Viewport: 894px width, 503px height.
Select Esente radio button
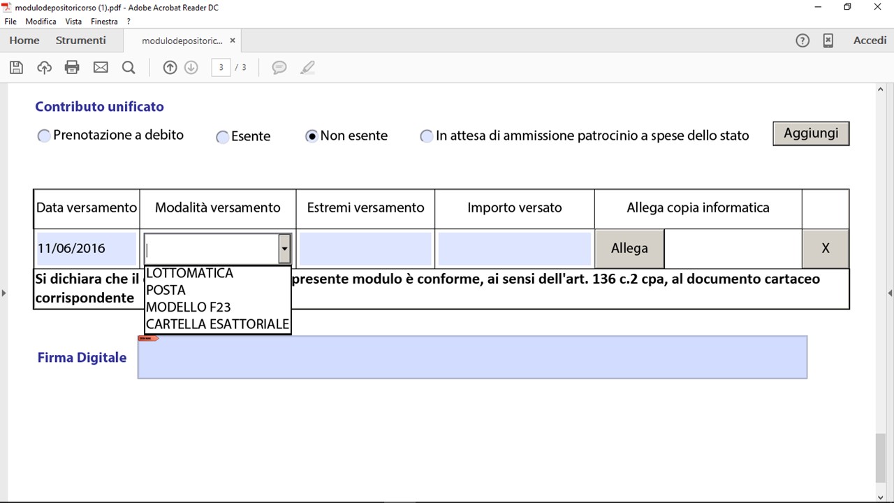[x=222, y=137]
